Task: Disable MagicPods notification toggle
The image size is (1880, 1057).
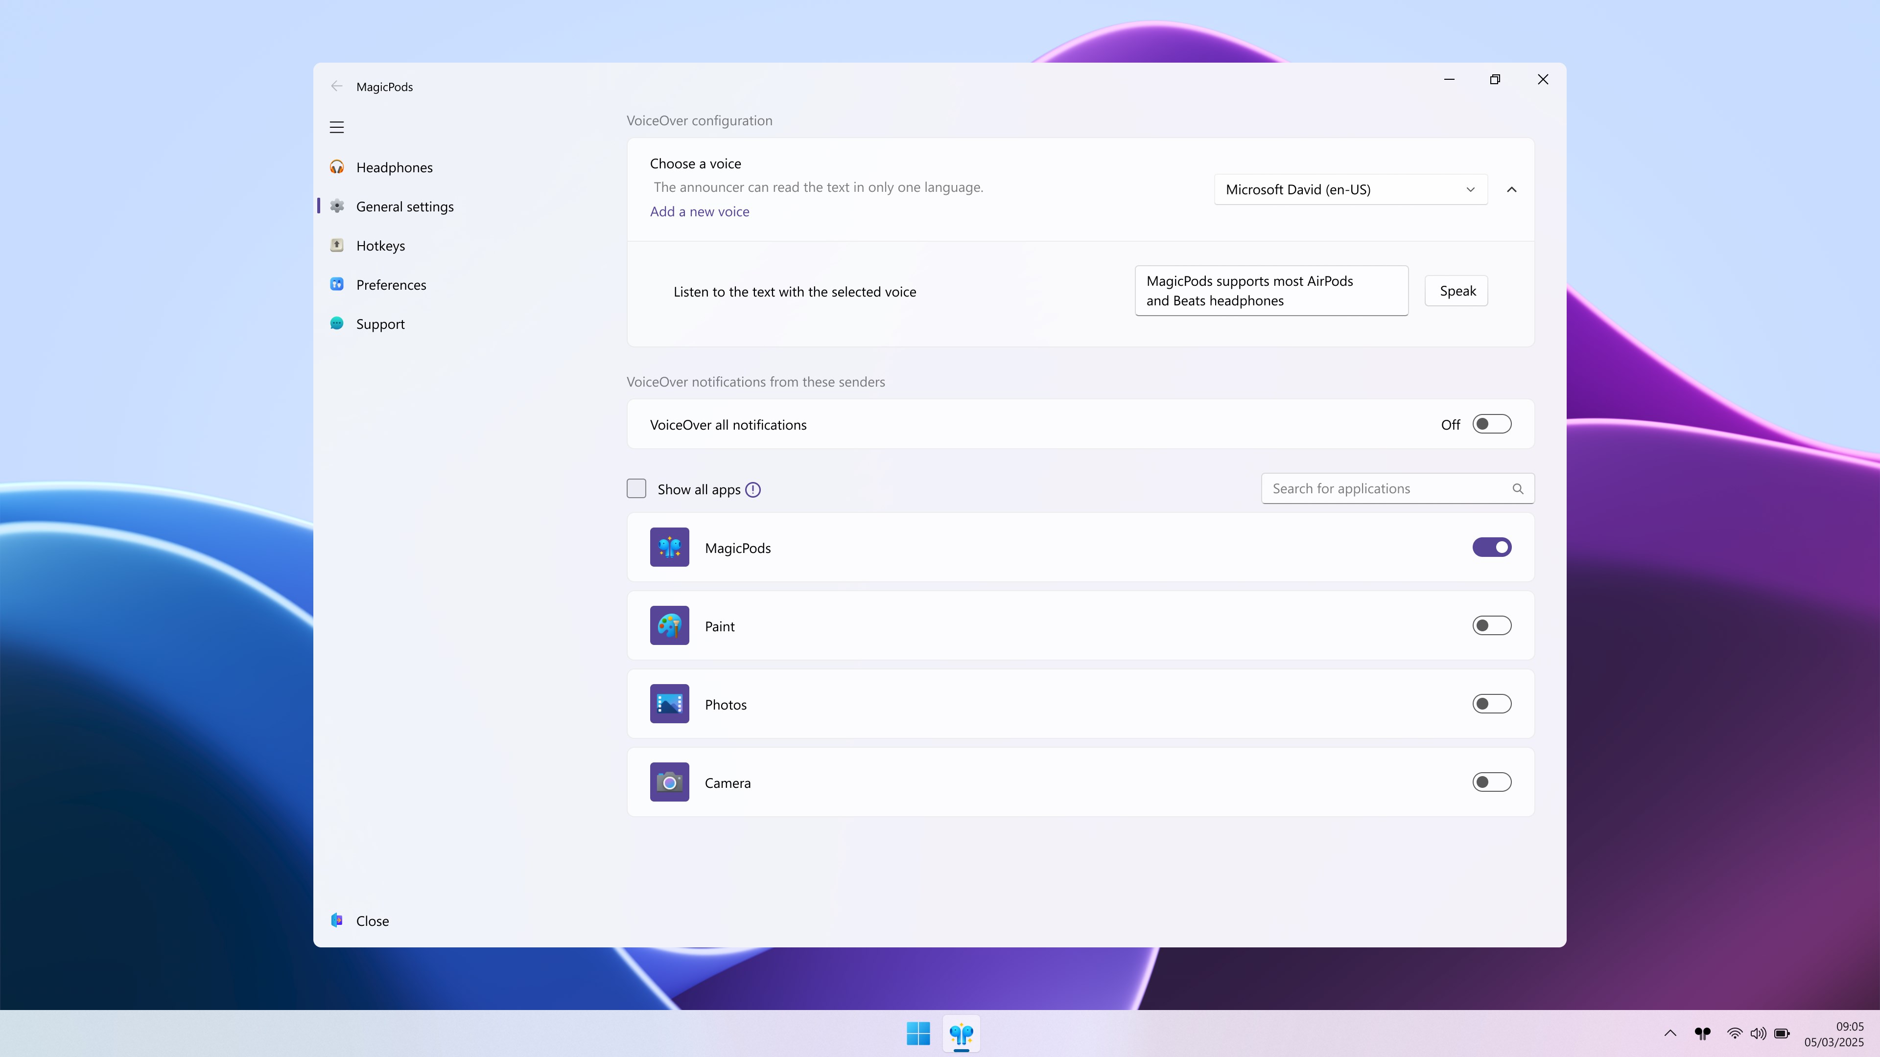Action: pyautogui.click(x=1492, y=547)
